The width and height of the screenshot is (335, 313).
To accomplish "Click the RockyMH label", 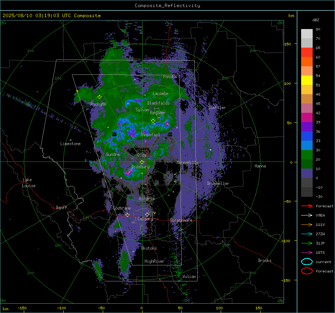I will (98, 104).
